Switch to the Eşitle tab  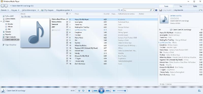tap(195, 6)
